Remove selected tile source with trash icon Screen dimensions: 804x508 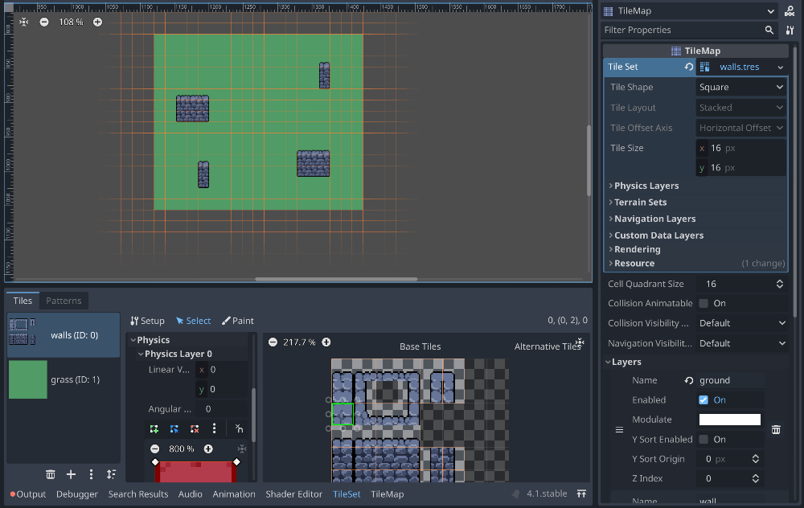coord(51,474)
